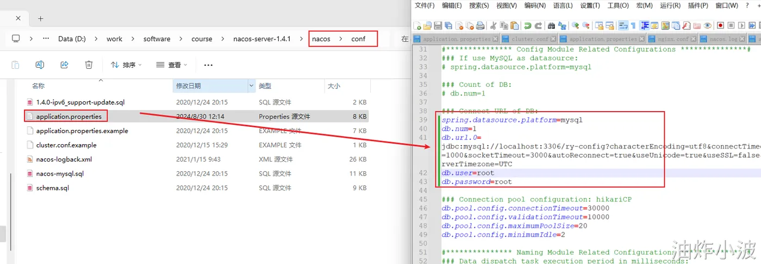Select file application.properties.example
Screen dimensions: 761x264
(82, 131)
